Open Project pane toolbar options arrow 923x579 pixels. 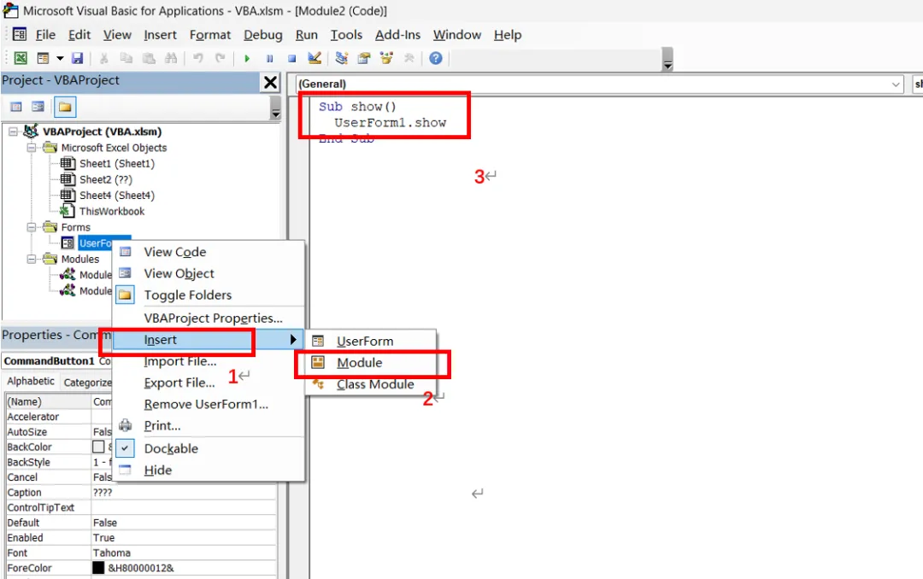[275, 108]
